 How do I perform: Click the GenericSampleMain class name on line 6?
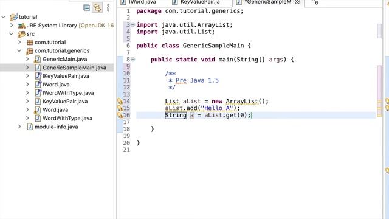click(213, 46)
